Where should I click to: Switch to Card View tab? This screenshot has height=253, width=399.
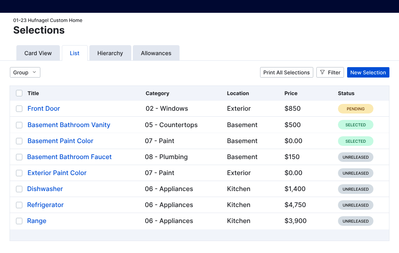pyautogui.click(x=38, y=53)
